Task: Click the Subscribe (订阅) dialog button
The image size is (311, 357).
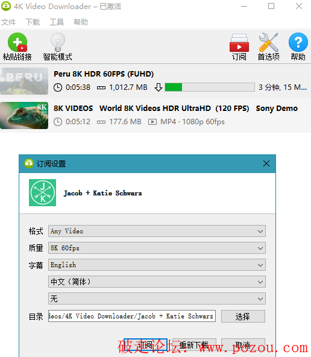Action: (146, 345)
